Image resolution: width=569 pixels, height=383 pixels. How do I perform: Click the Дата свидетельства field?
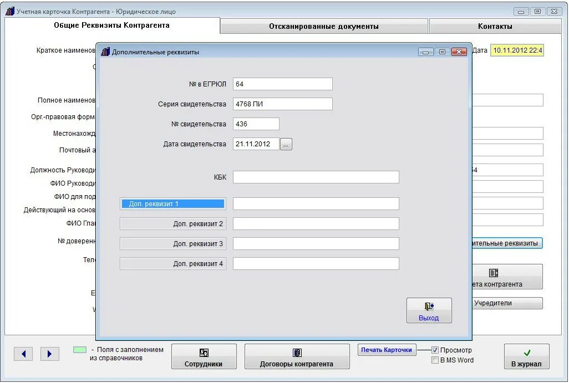256,144
